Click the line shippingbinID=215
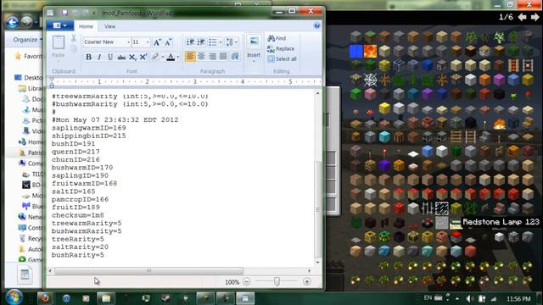This screenshot has width=543, height=305. (88, 136)
